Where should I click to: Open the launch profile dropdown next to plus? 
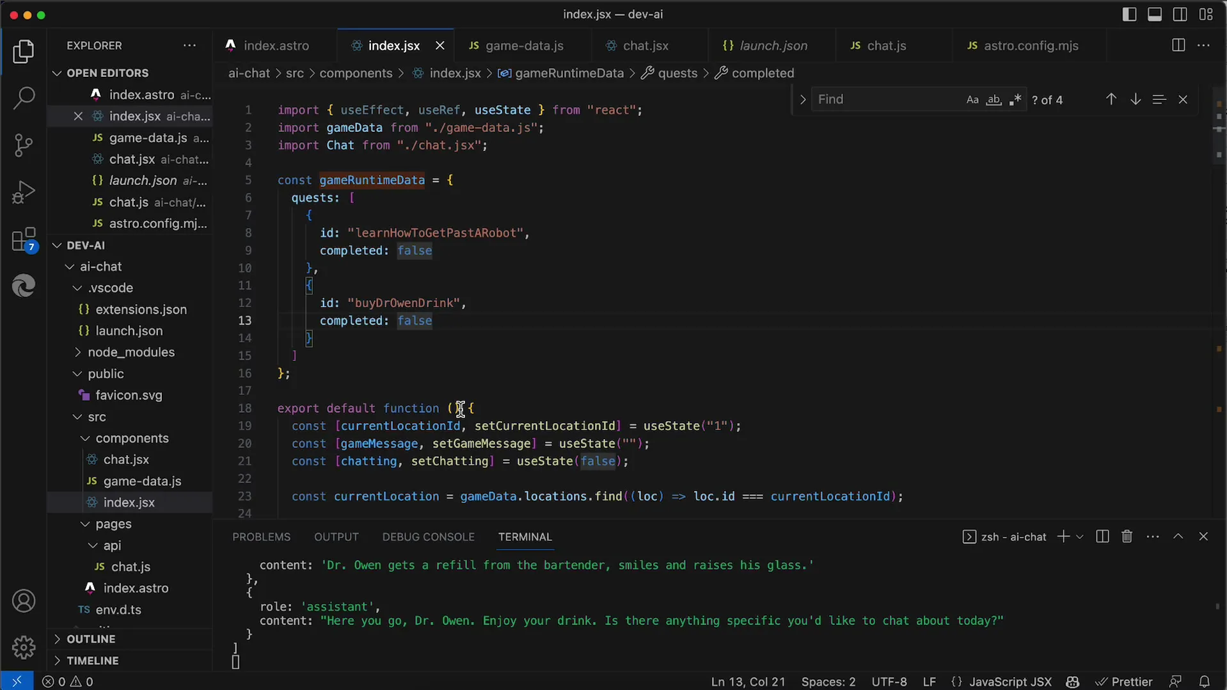coord(1080,536)
